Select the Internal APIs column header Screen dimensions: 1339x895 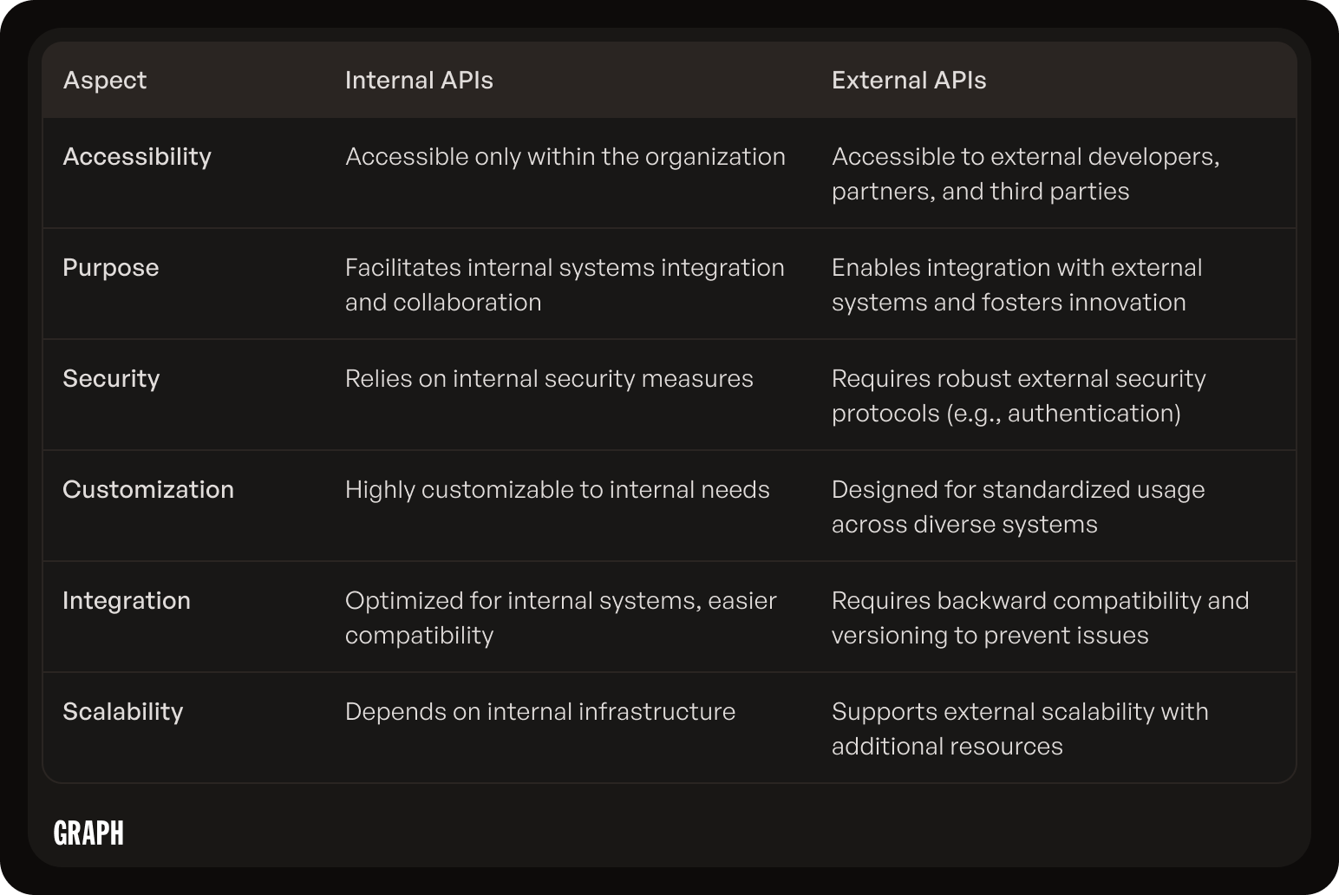(x=419, y=80)
